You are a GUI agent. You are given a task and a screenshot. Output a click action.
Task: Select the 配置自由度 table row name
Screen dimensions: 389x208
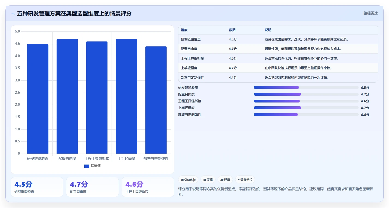point(189,49)
